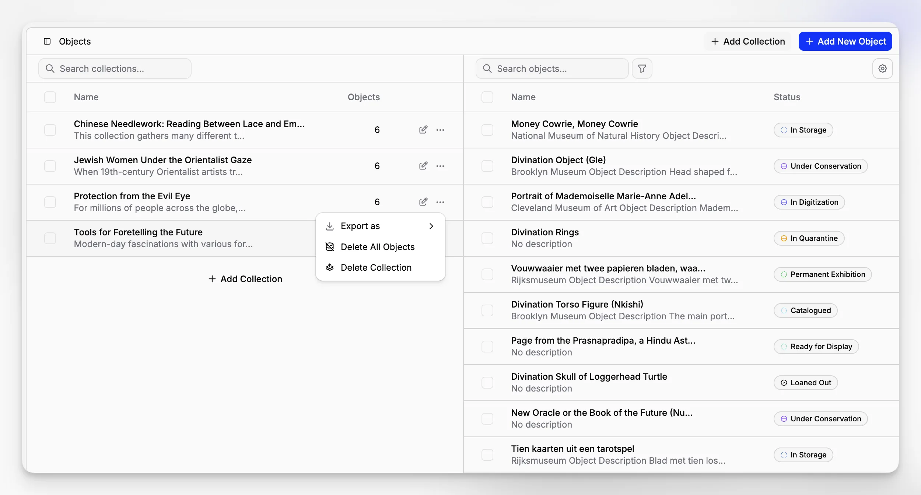Viewport: 921px width, 495px height.
Task: Open the Portrait of Mademoiselle Marie-Anne Adel... object
Action: click(603, 196)
